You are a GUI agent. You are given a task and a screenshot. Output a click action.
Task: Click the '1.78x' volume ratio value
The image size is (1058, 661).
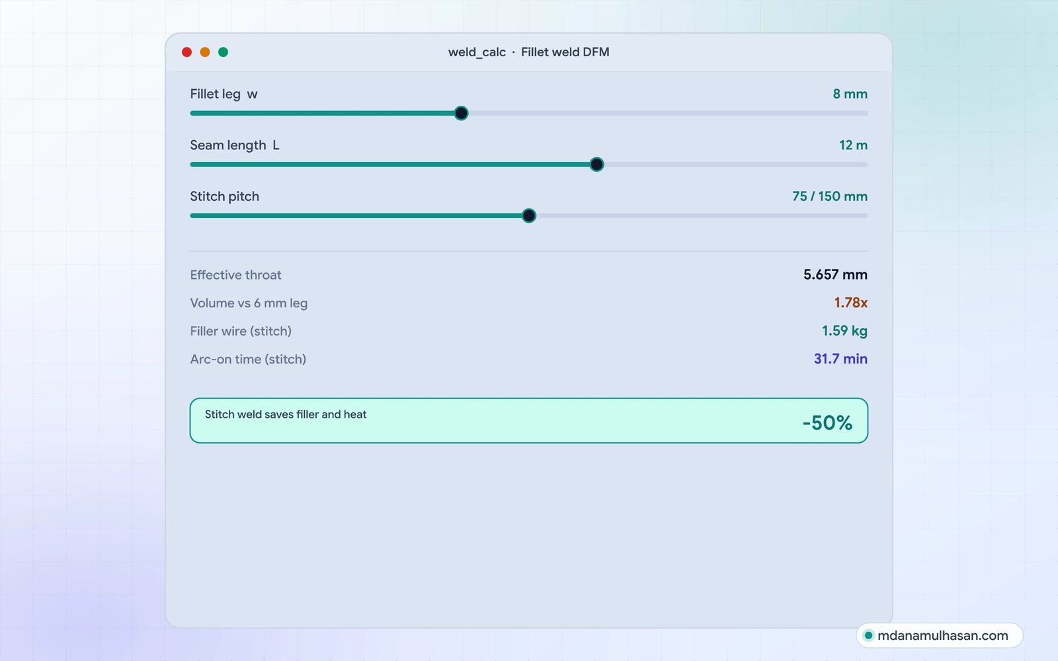coord(850,303)
